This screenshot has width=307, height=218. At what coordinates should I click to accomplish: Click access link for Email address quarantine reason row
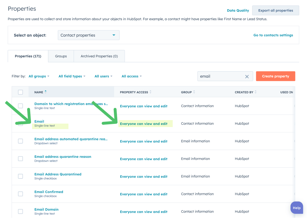pos(144,159)
